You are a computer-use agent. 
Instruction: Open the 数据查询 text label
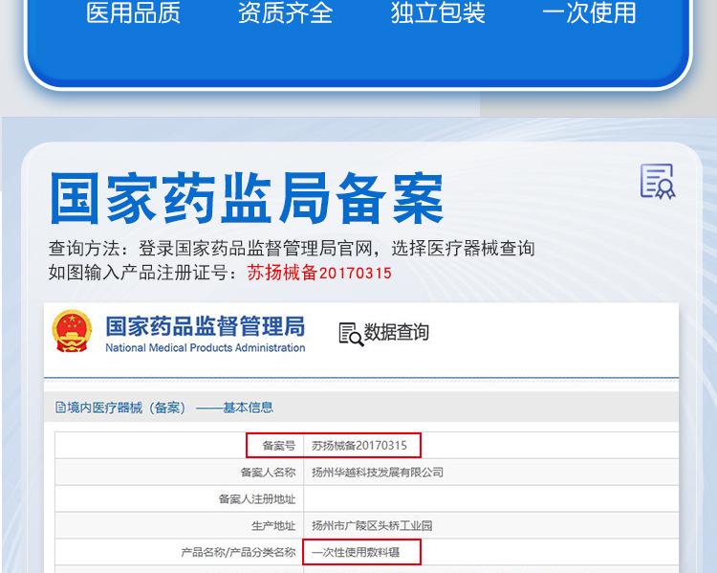[397, 333]
